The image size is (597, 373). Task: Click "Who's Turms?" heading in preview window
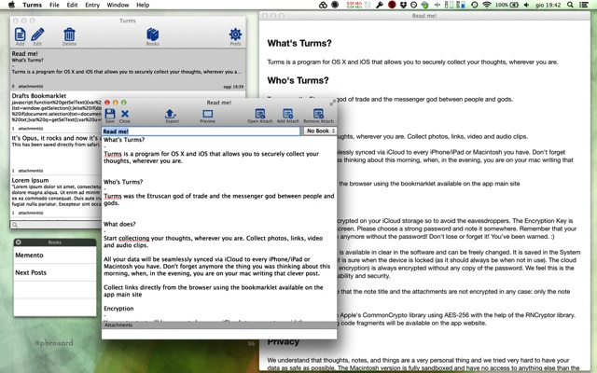pos(298,80)
